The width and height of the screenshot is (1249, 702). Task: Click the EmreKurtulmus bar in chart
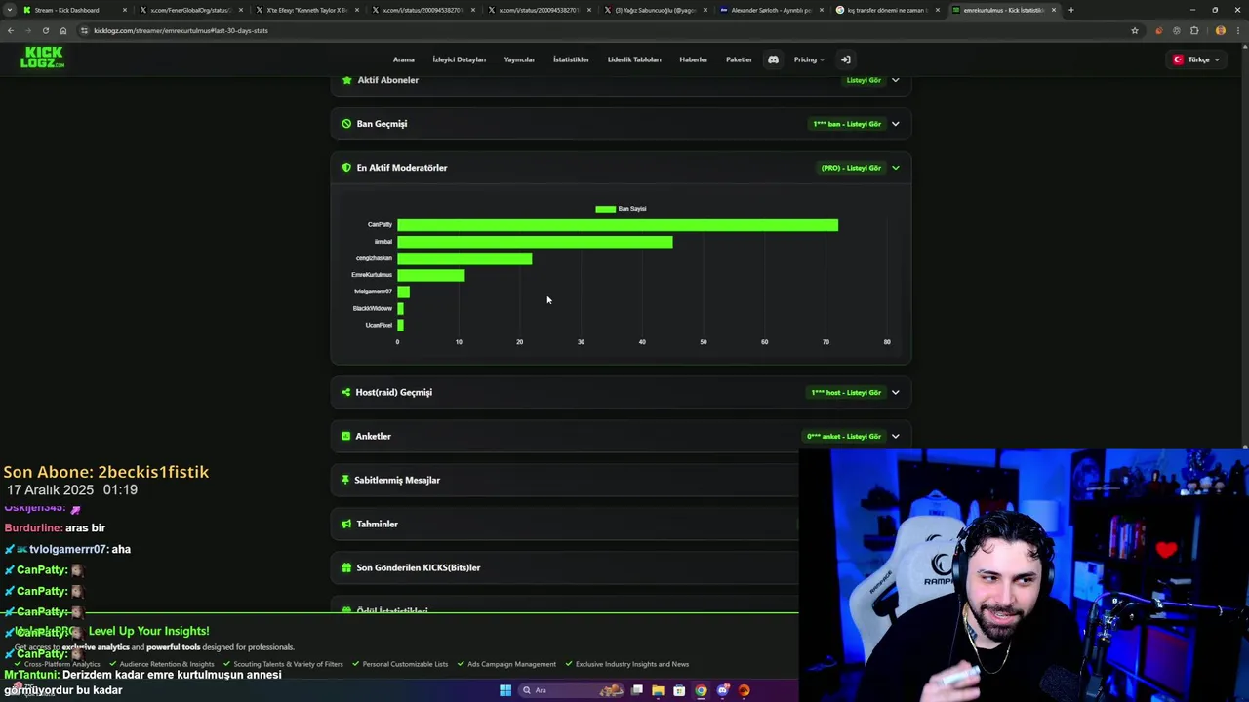430,275
